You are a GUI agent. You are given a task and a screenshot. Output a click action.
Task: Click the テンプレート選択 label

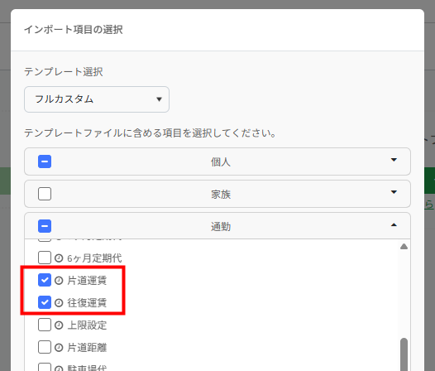point(64,72)
